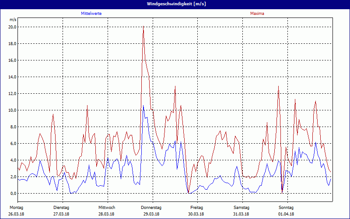Select the red Maxima legend label

coord(257,14)
